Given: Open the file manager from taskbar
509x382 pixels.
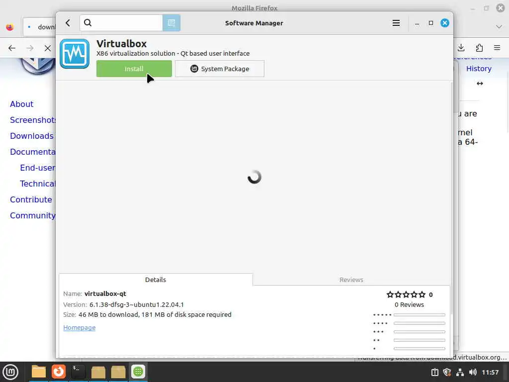Looking at the screenshot, I should (x=39, y=372).
